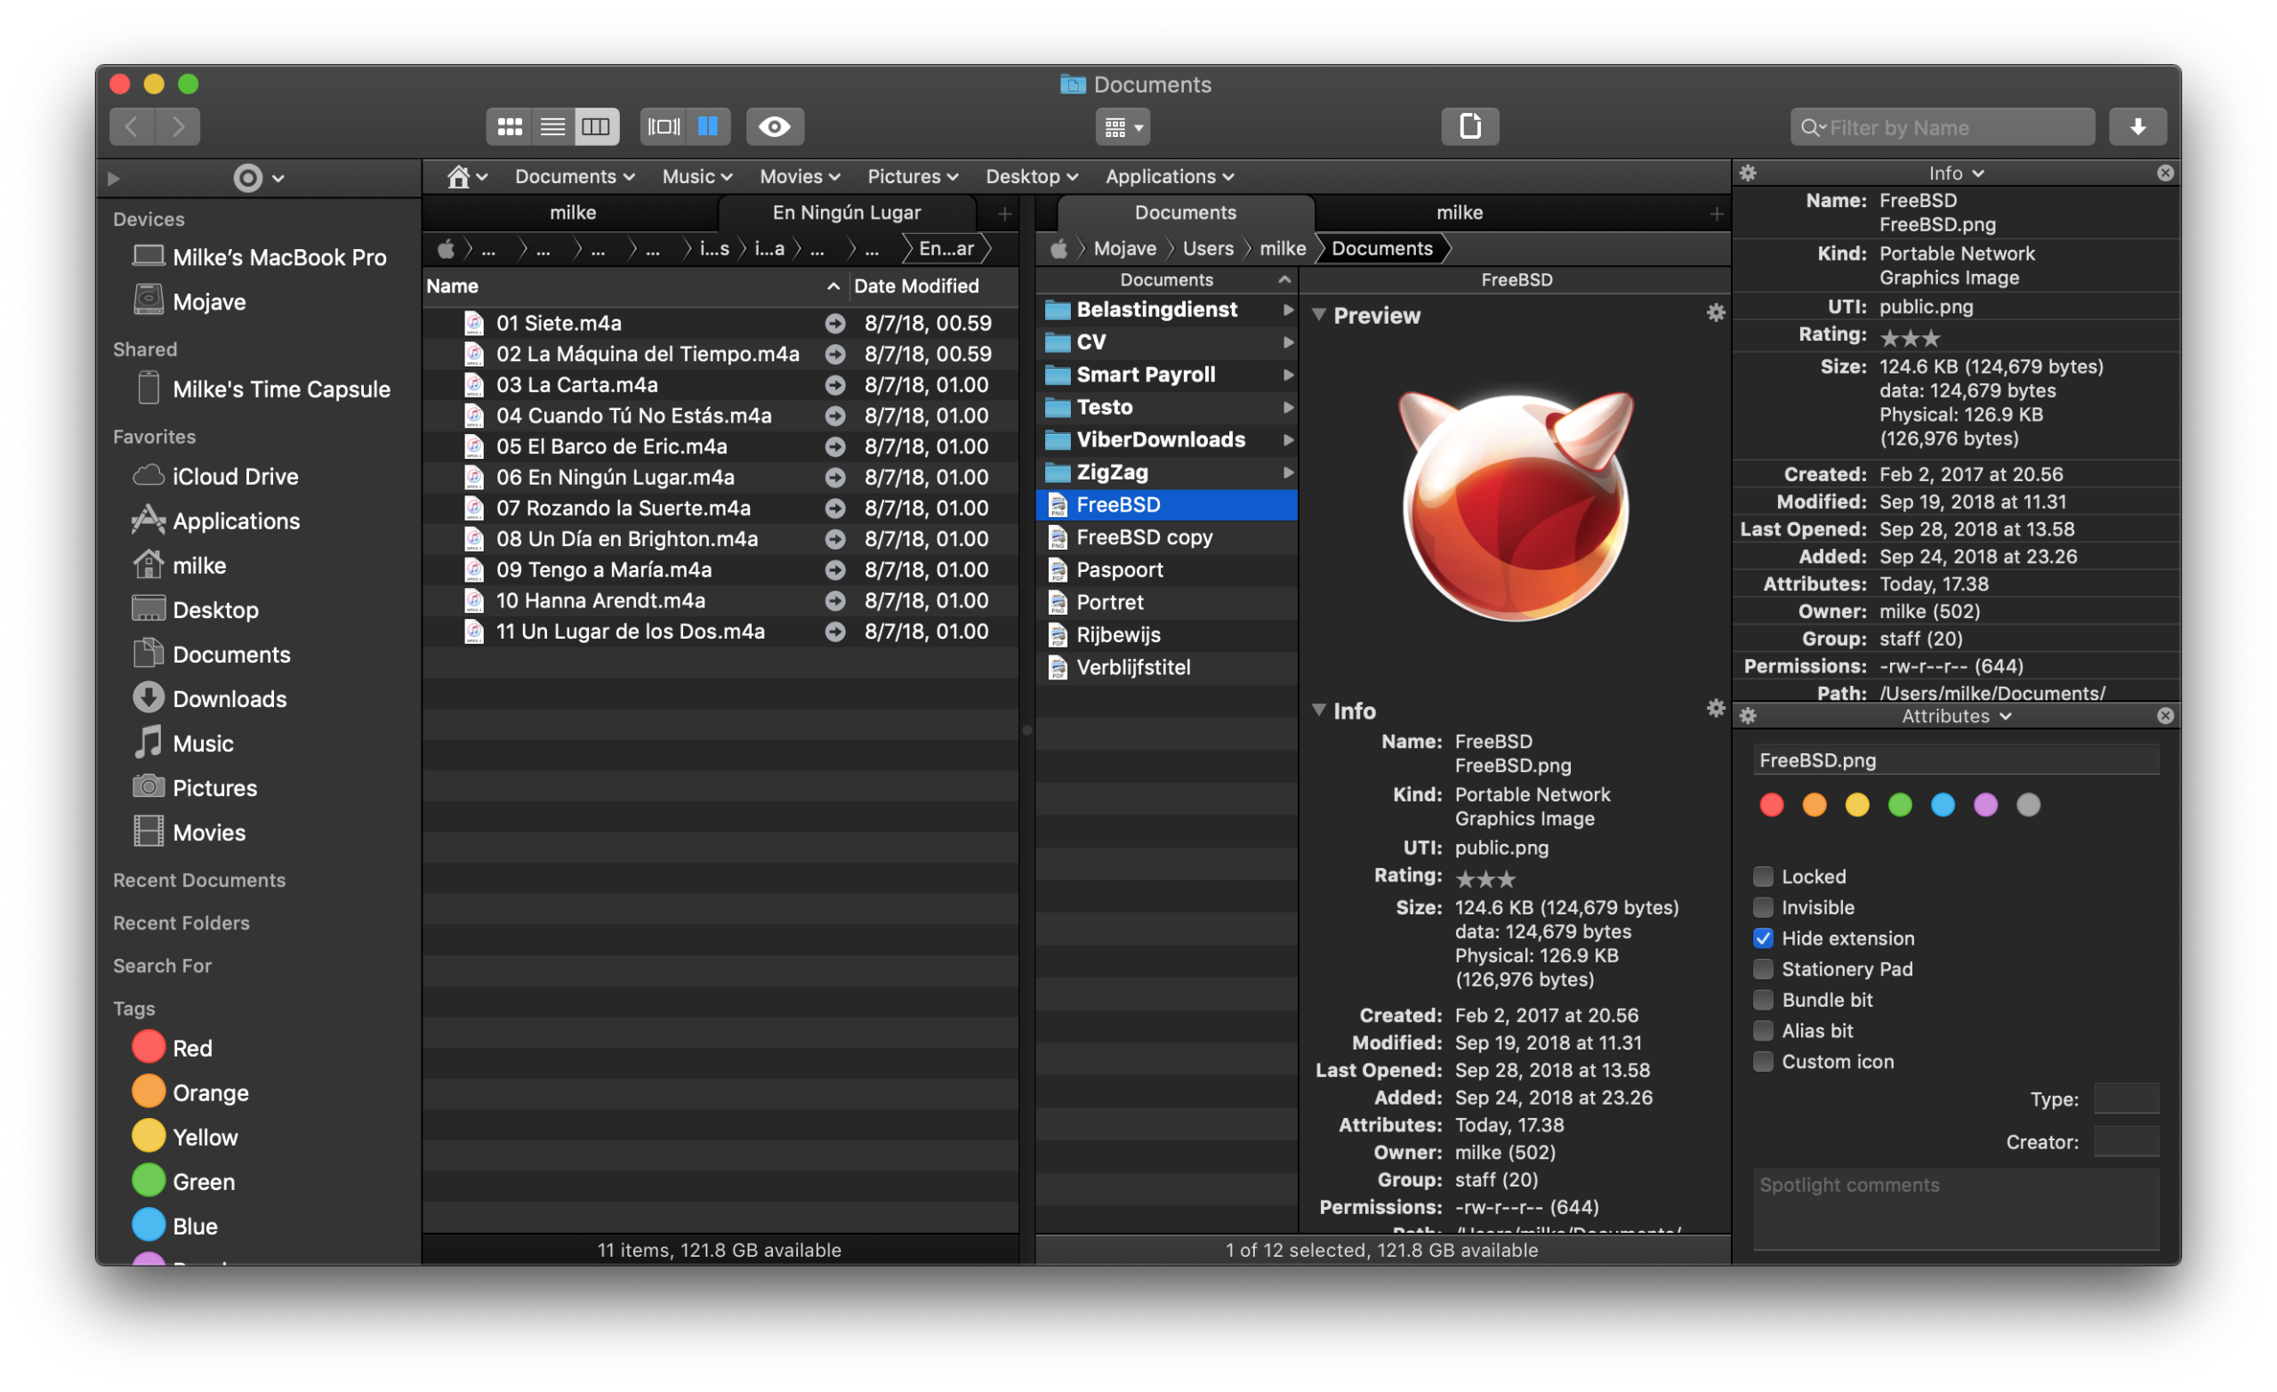Collapse the Preview disclosure triangle

click(1320, 315)
